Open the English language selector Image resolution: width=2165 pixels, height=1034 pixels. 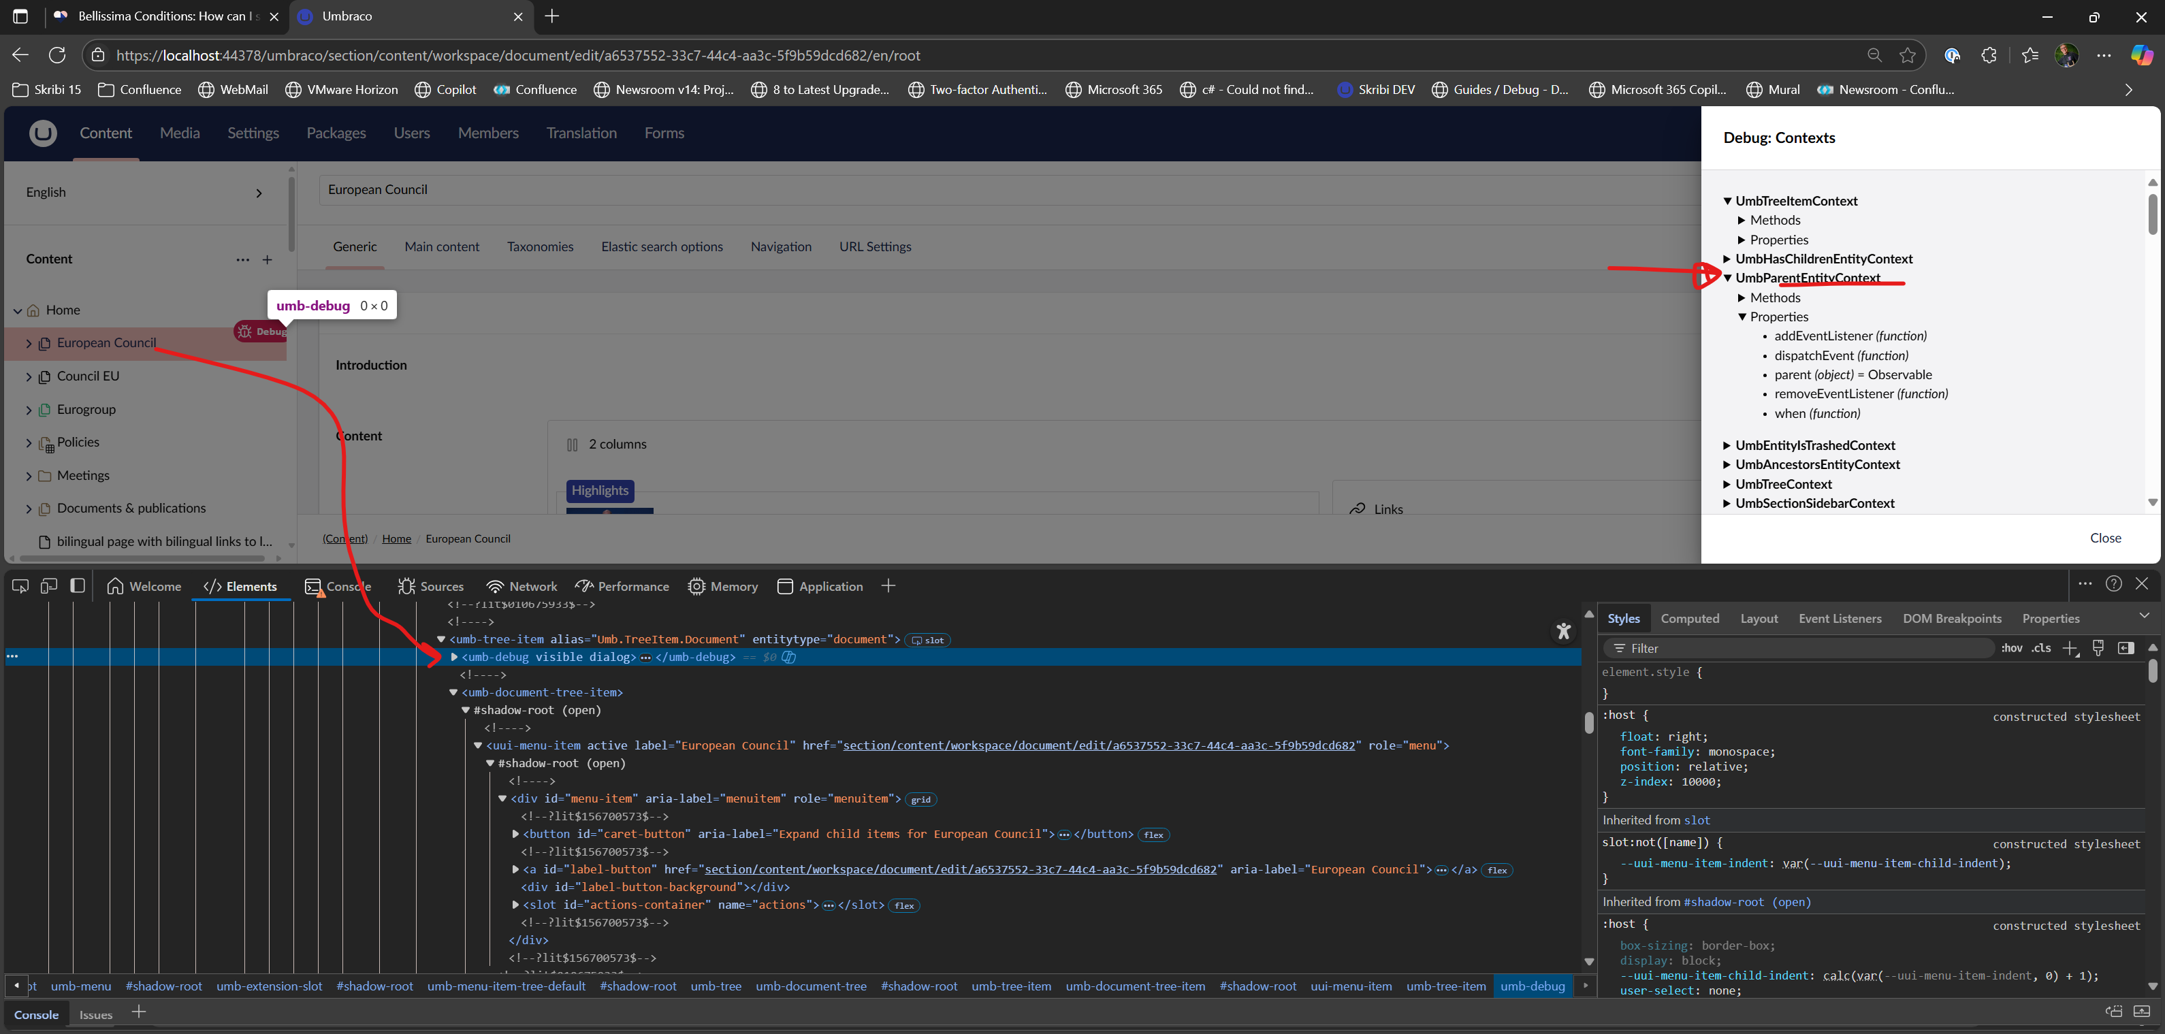pyautogui.click(x=144, y=193)
